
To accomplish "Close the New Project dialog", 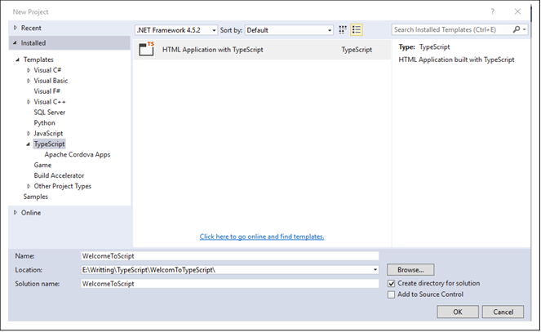I will pyautogui.click(x=517, y=11).
